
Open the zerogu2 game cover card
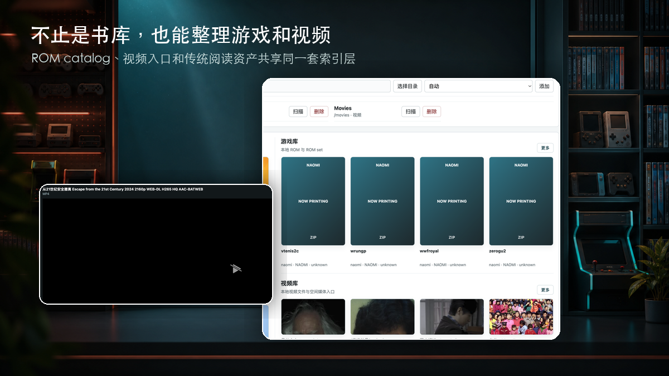[521, 201]
